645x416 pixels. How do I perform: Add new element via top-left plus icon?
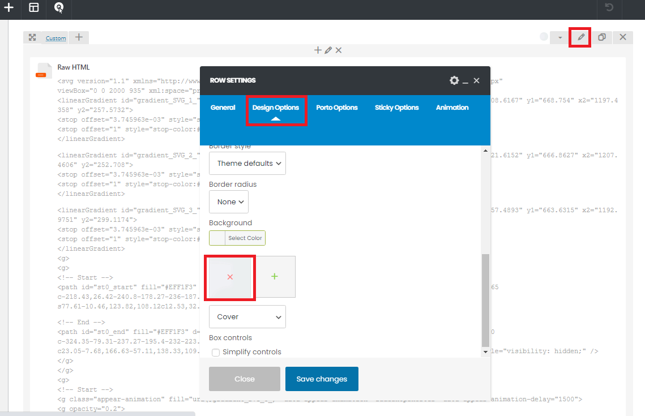pyautogui.click(x=8, y=7)
